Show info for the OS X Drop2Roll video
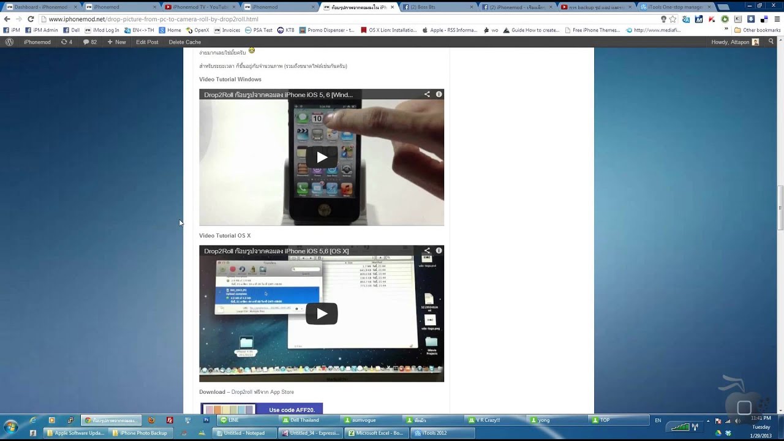Viewport: 784px width, 441px height. pos(439,251)
